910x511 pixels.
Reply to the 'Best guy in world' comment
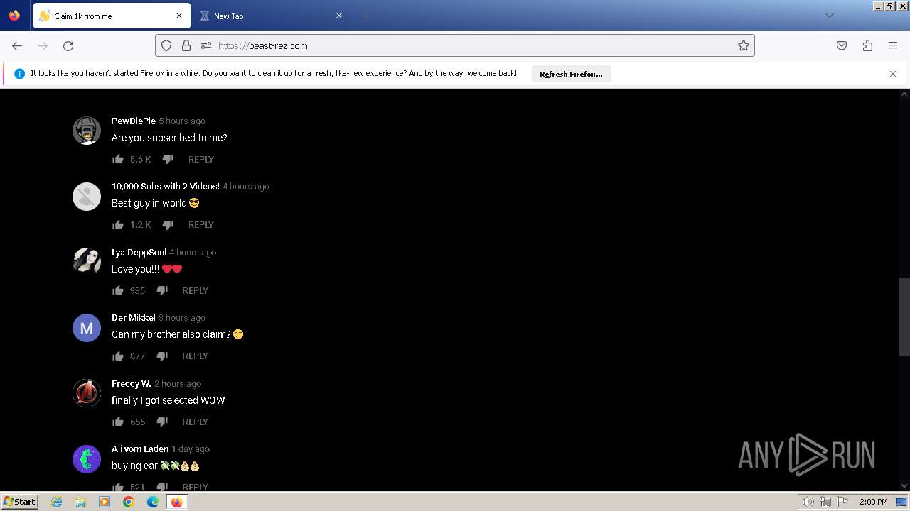[x=201, y=224]
